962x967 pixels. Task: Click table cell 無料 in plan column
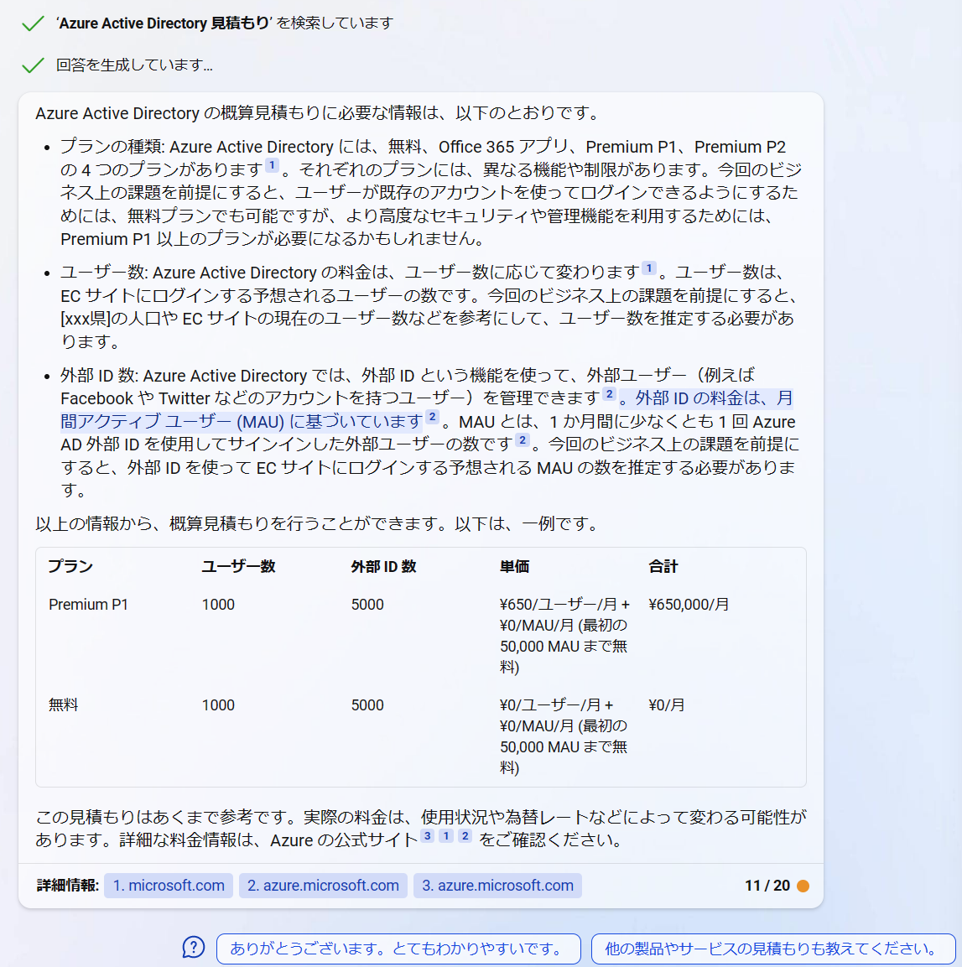64,704
